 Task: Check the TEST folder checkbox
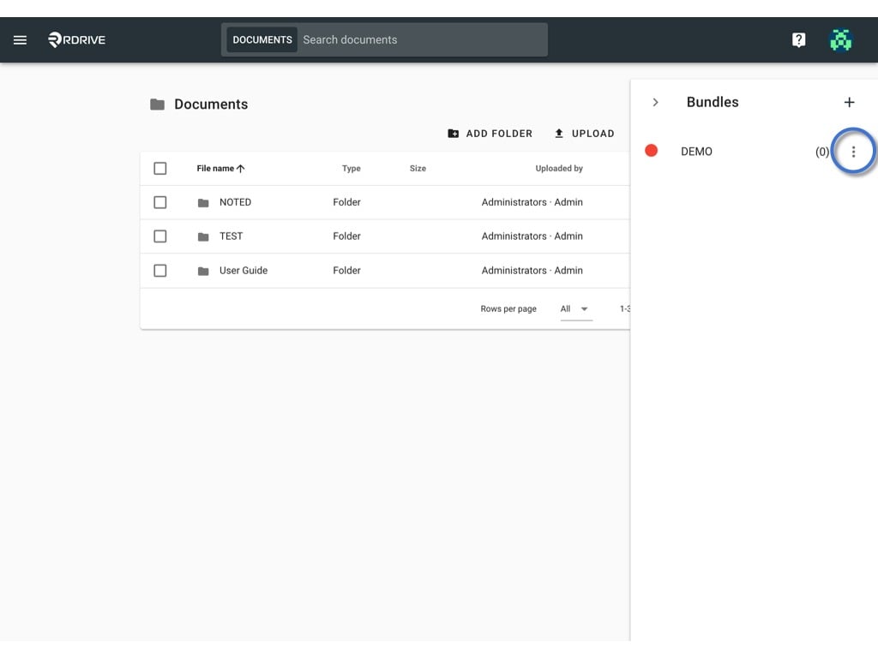click(x=160, y=236)
